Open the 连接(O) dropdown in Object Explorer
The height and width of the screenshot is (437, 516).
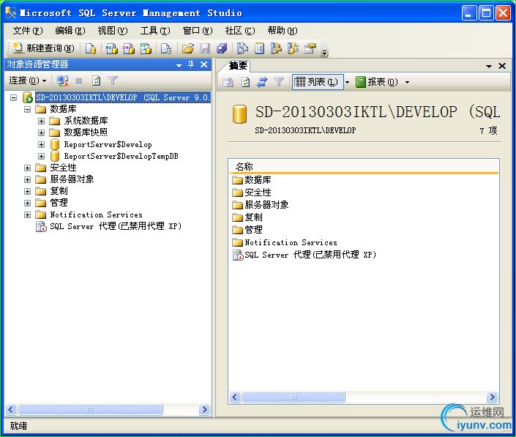28,81
